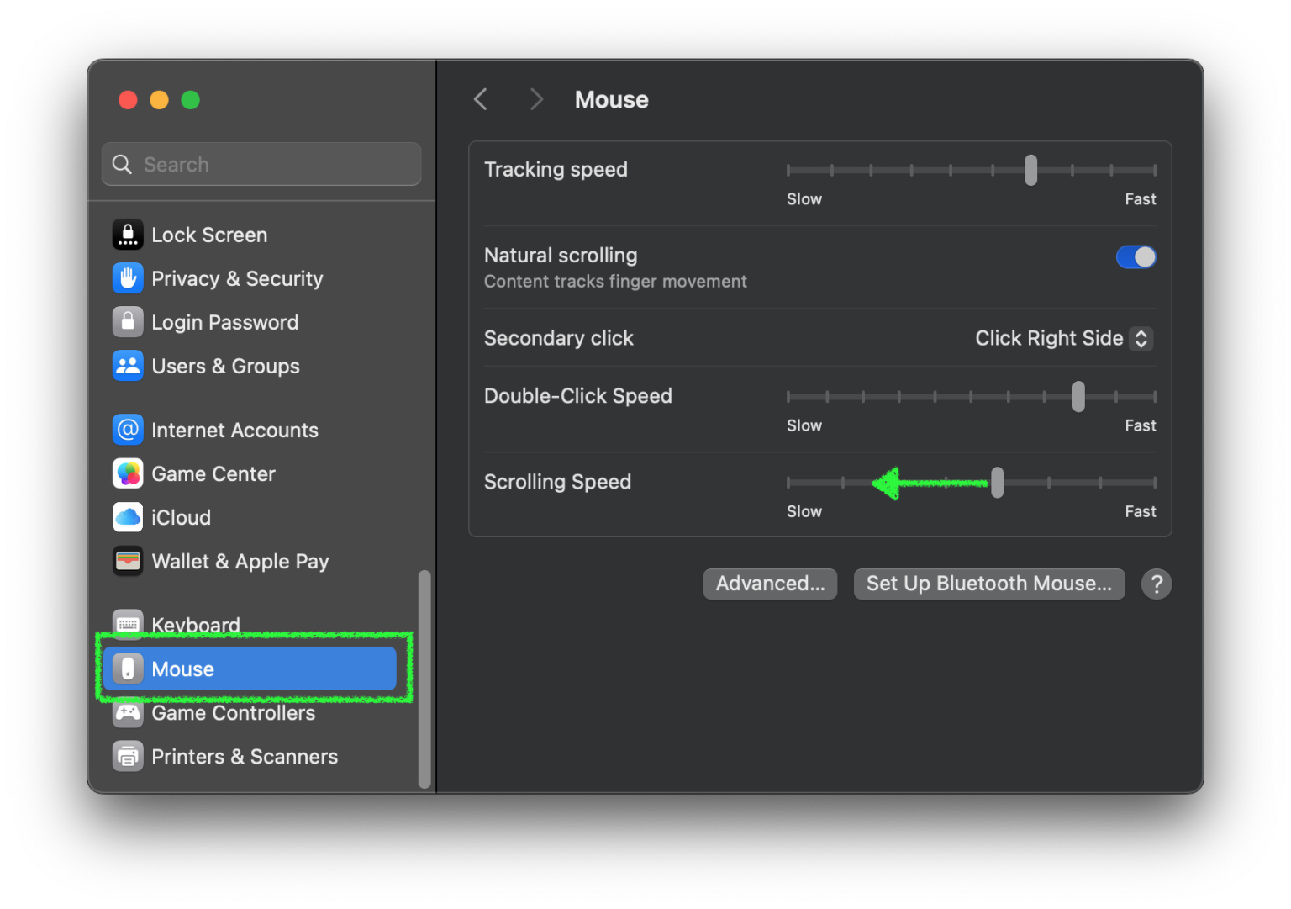Open Users & Groups icon
The image size is (1291, 909).
click(x=128, y=366)
